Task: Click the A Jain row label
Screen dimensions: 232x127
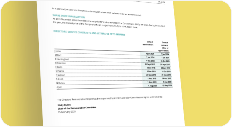Action: [59, 87]
